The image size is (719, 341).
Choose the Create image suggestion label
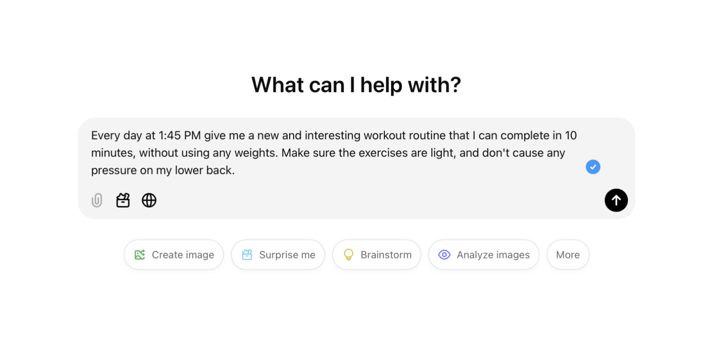(183, 255)
